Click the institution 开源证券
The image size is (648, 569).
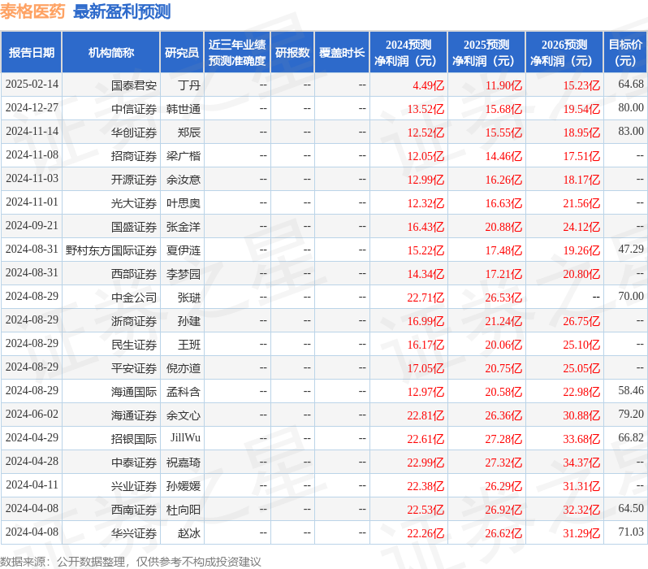[x=134, y=180]
